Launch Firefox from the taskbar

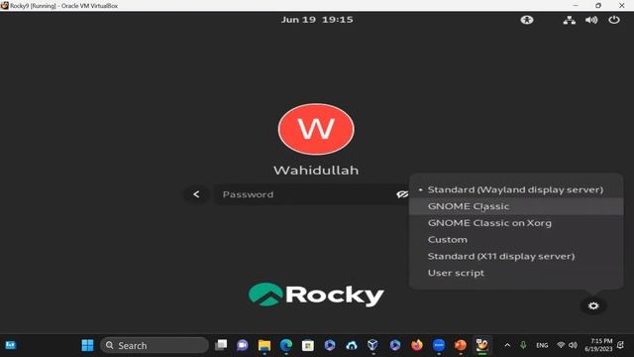pyautogui.click(x=416, y=345)
